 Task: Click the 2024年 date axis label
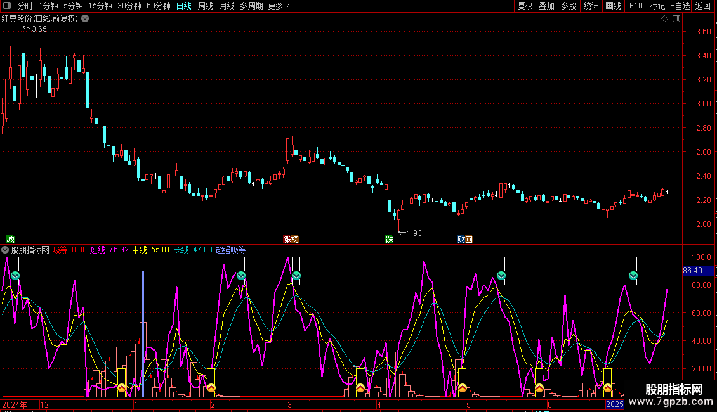click(14, 404)
